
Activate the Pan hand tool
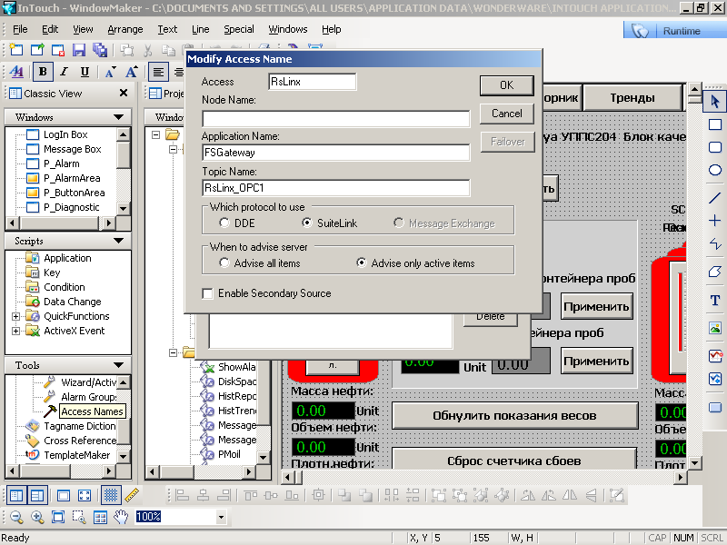click(x=121, y=517)
